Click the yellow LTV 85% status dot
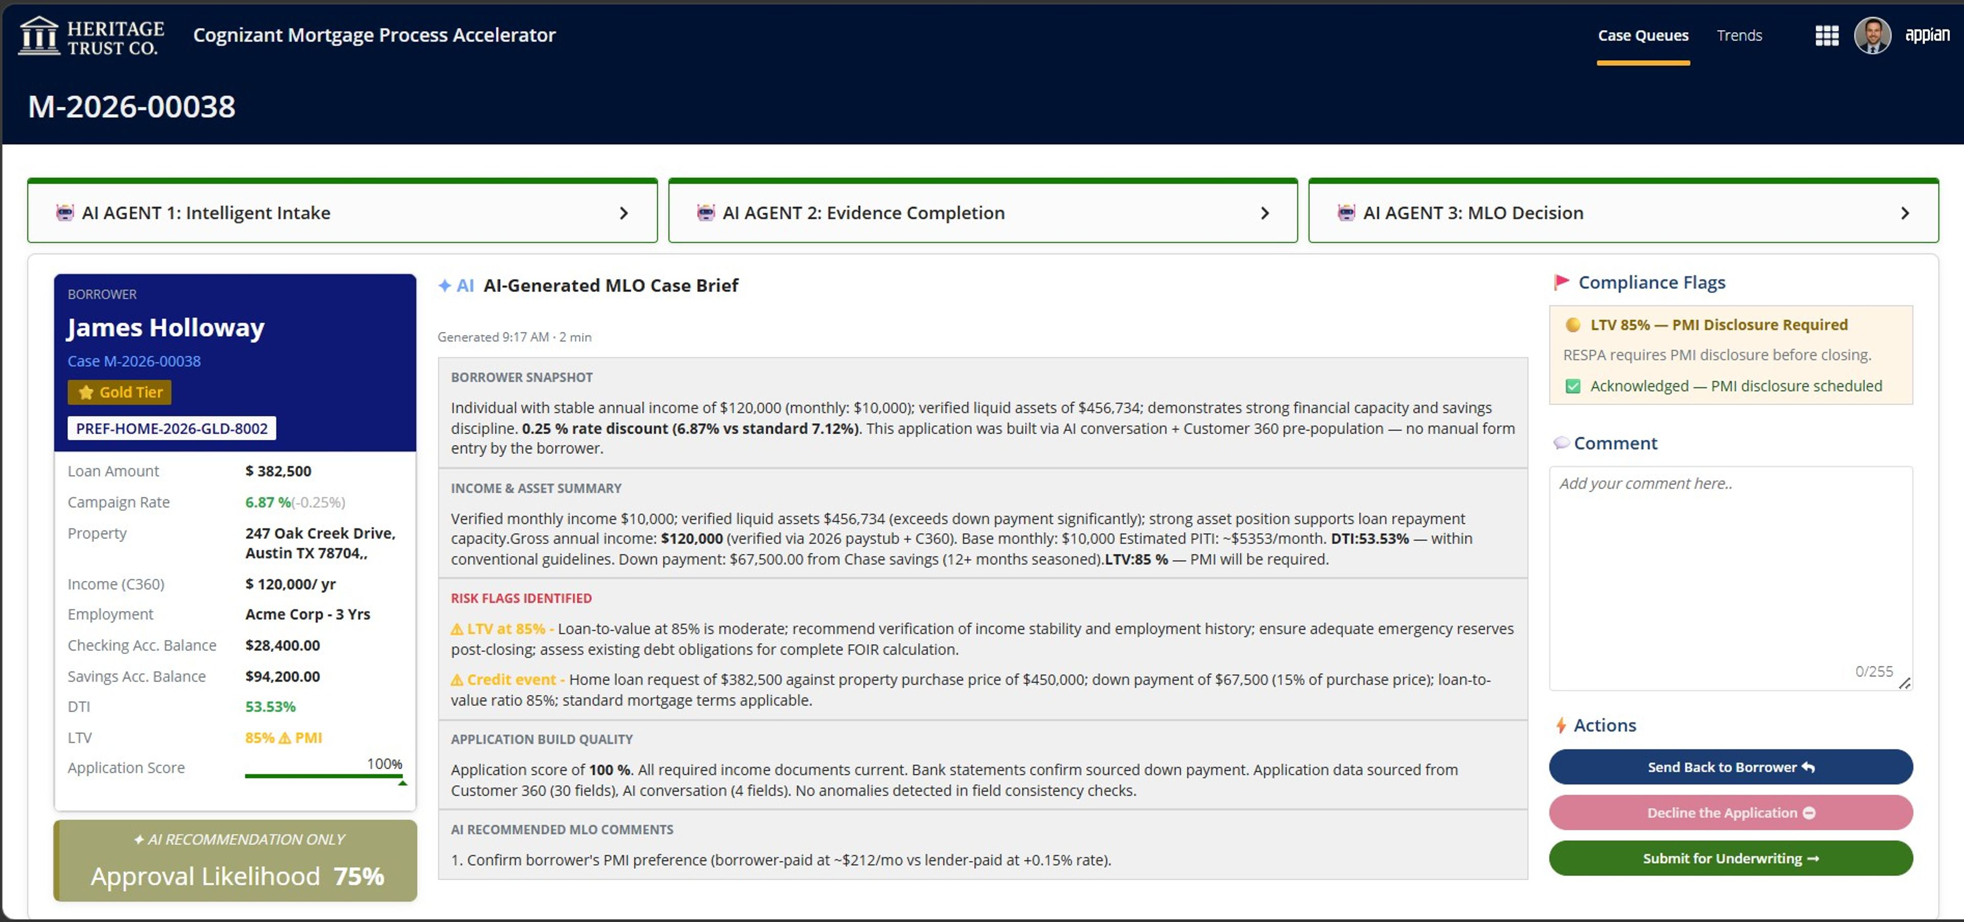Viewport: 1964px width, 922px height. tap(1572, 325)
